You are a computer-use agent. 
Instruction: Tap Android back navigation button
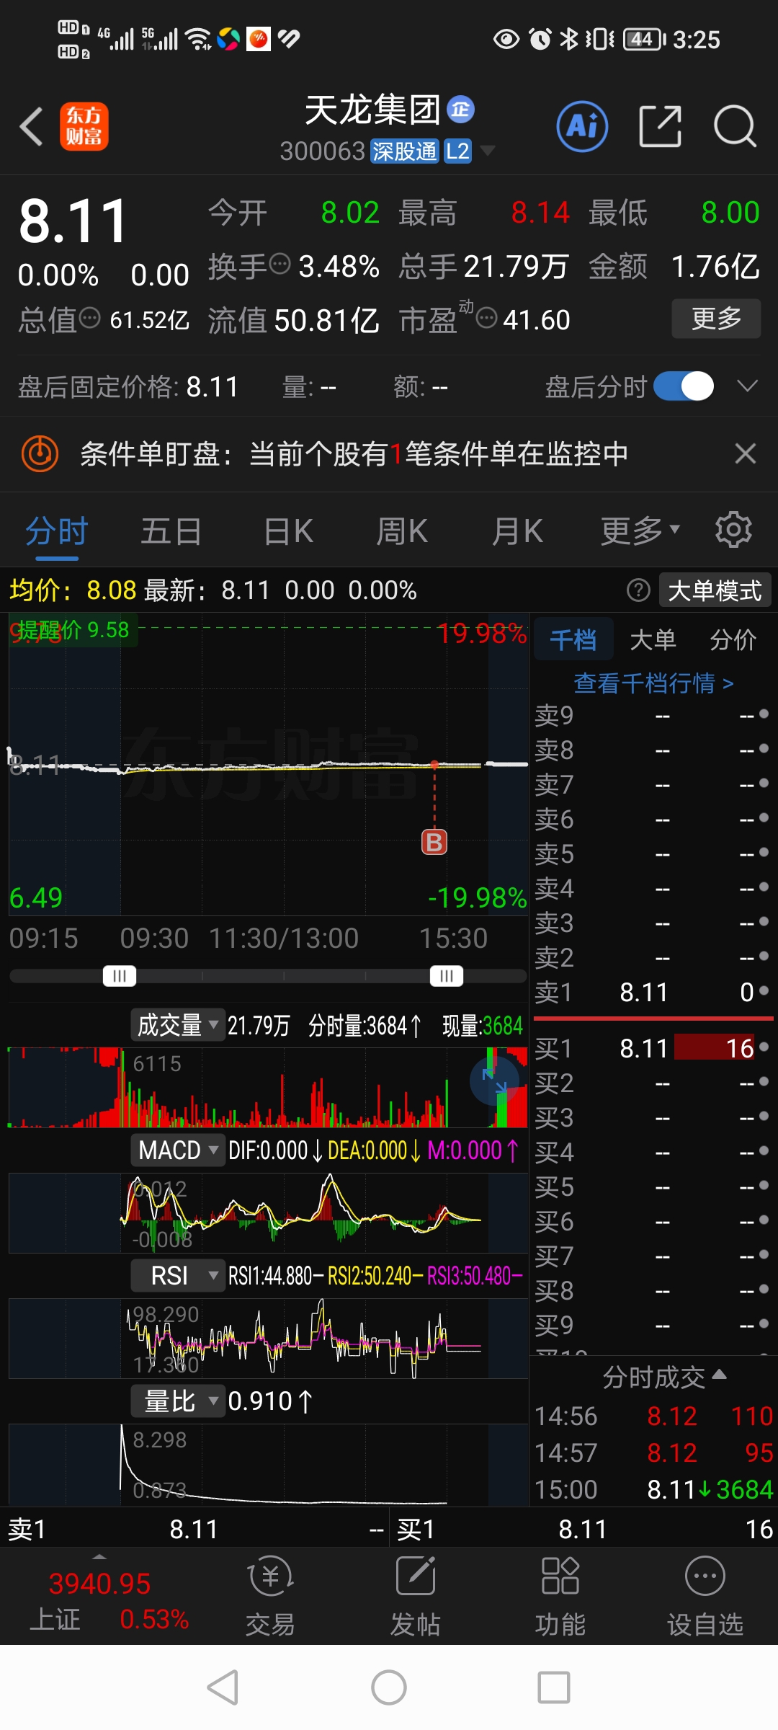[x=223, y=1687]
